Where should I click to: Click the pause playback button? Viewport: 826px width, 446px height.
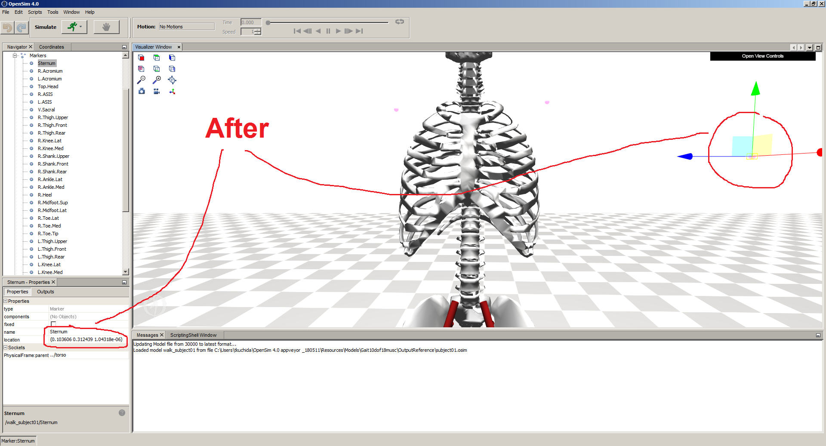tap(328, 31)
